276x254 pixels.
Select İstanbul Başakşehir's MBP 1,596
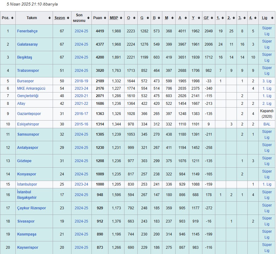[116, 195]
